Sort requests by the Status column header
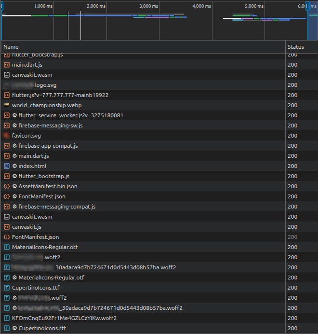This screenshot has width=318, height=334. (x=302, y=47)
